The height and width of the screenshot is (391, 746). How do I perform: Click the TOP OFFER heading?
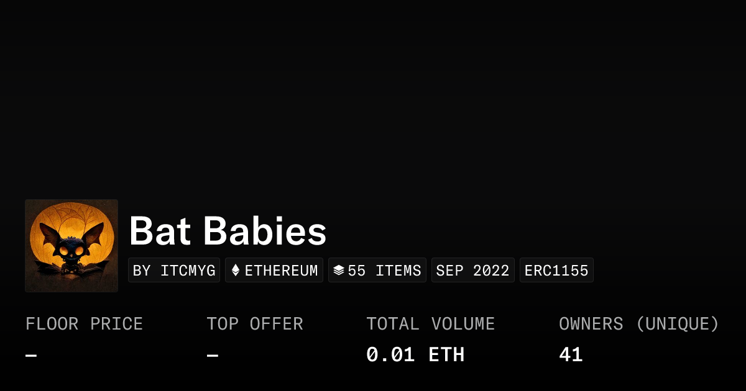[255, 324]
